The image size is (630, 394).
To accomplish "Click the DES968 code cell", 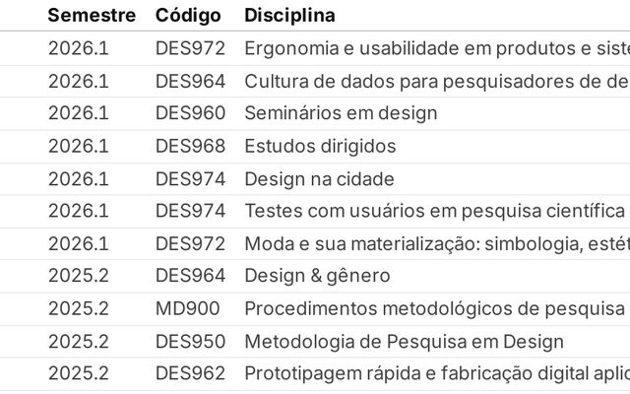I will point(190,146).
